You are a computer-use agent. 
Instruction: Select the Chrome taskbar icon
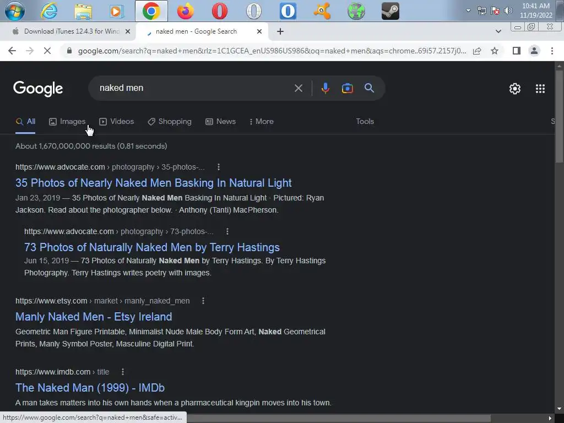point(151,11)
